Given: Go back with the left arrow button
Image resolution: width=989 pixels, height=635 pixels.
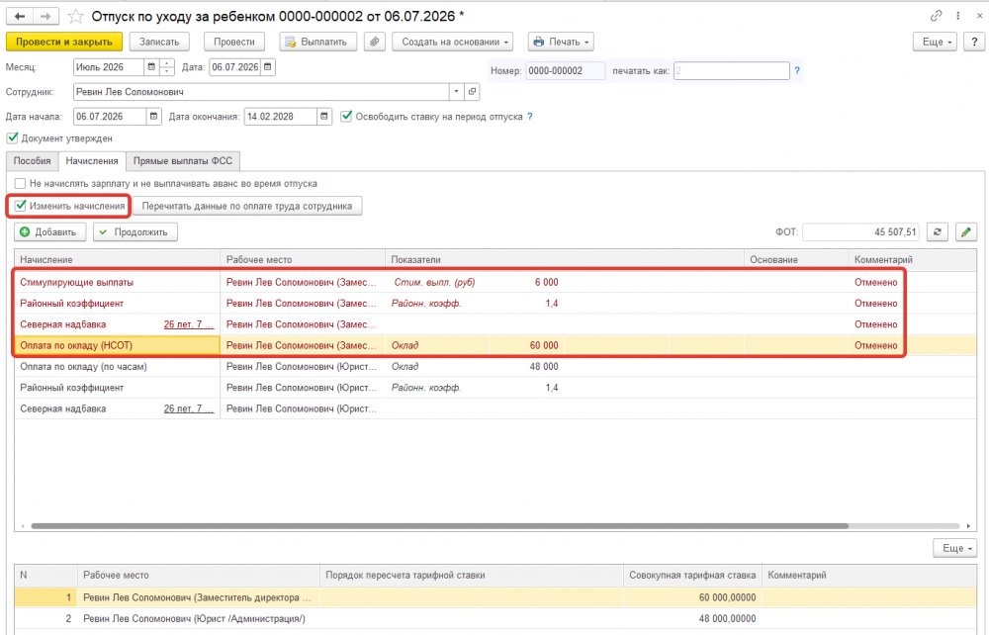Looking at the screenshot, I should tap(20, 17).
